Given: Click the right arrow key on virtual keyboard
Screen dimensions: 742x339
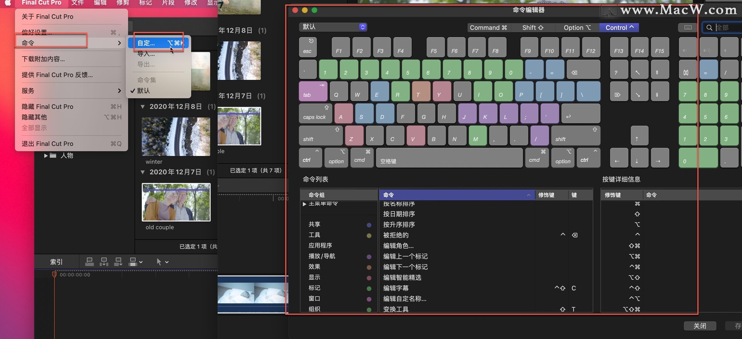Looking at the screenshot, I should (x=660, y=157).
